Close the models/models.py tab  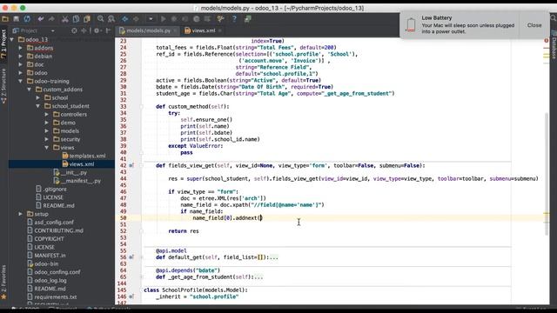tap(175, 31)
